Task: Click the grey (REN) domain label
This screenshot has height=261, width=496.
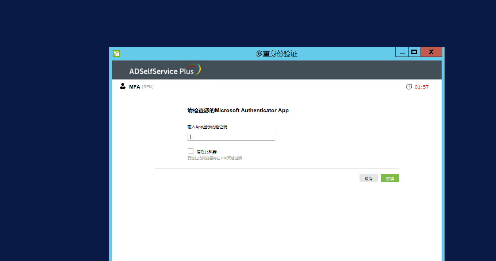Action: tap(147, 87)
